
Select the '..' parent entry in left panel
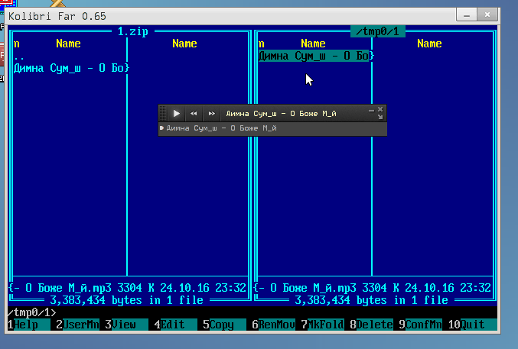[19, 57]
